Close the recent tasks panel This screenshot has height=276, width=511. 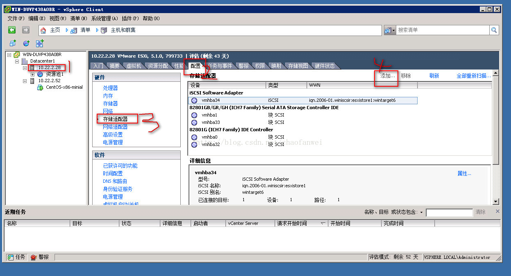[497, 211]
